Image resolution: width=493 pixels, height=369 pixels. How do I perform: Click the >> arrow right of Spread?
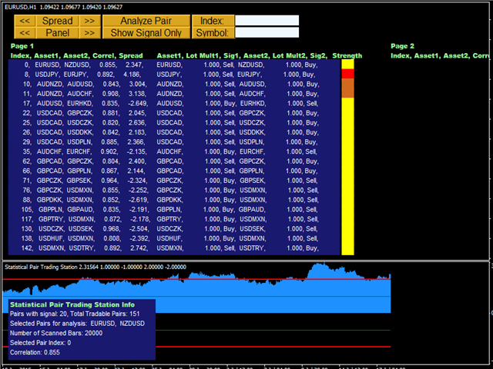point(90,21)
